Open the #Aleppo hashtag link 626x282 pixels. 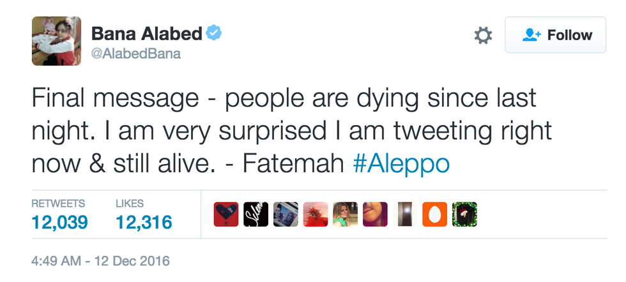point(401,163)
